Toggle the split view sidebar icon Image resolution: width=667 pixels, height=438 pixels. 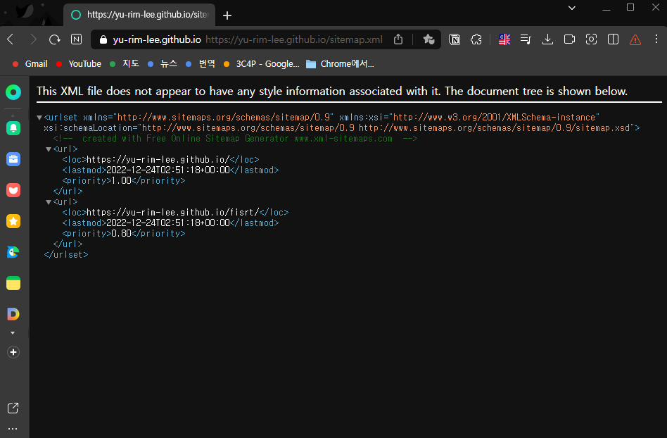pyautogui.click(x=613, y=39)
